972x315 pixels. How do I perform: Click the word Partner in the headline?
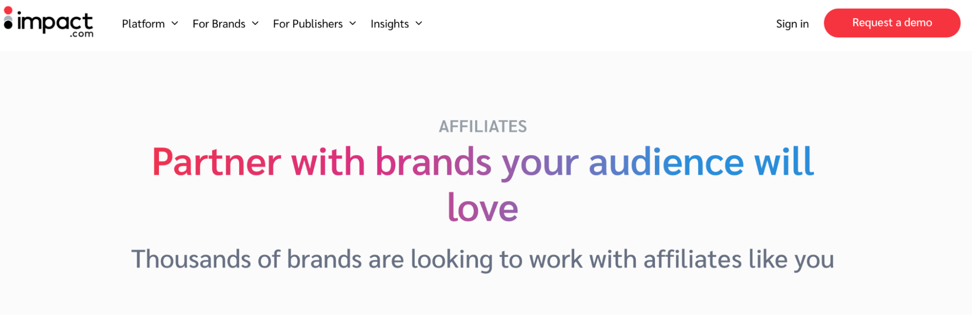point(216,162)
